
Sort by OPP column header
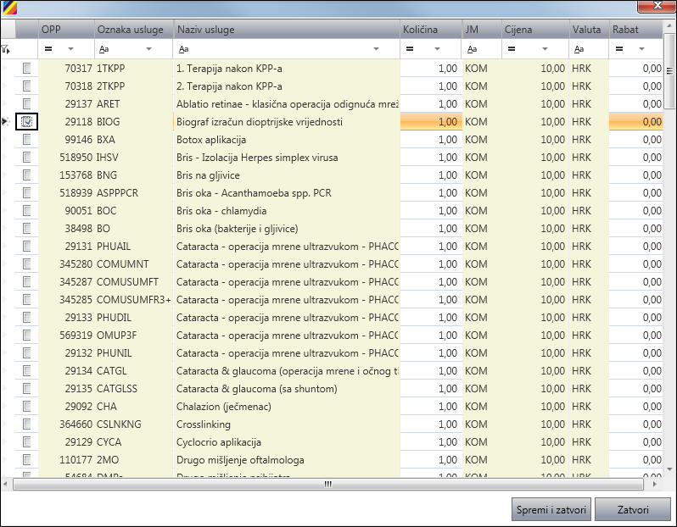pos(66,30)
